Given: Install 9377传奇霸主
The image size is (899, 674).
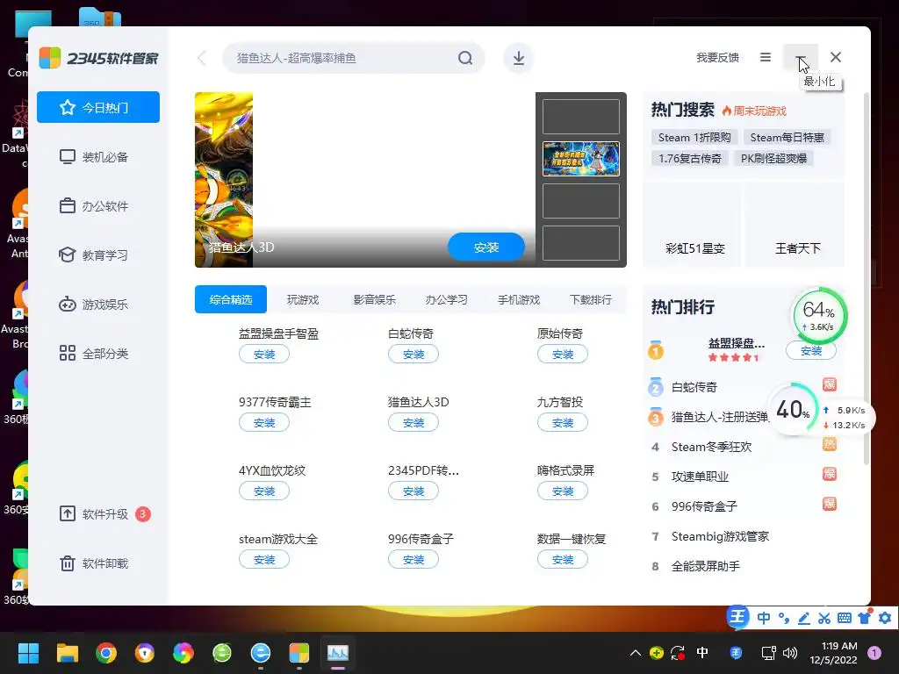Looking at the screenshot, I should coord(264,422).
